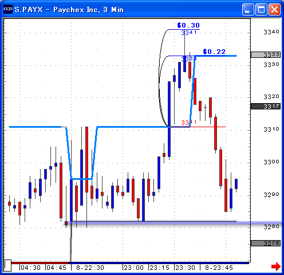Click the 23:30 time axis label
Viewport: 284px width, 275px height.
tap(185, 268)
